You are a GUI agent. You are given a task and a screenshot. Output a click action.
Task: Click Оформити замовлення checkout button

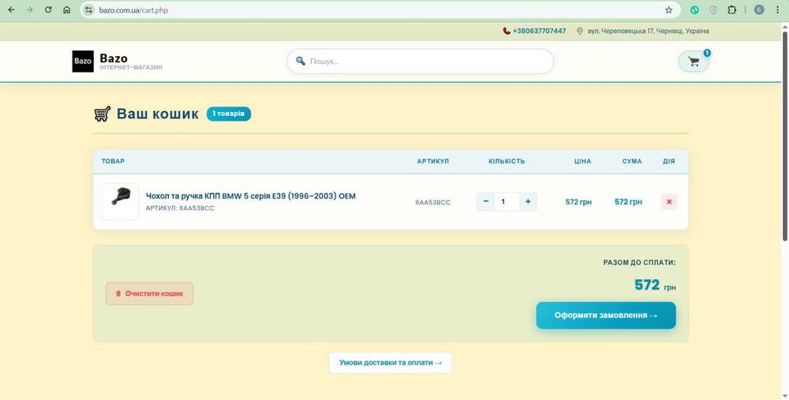pos(606,316)
